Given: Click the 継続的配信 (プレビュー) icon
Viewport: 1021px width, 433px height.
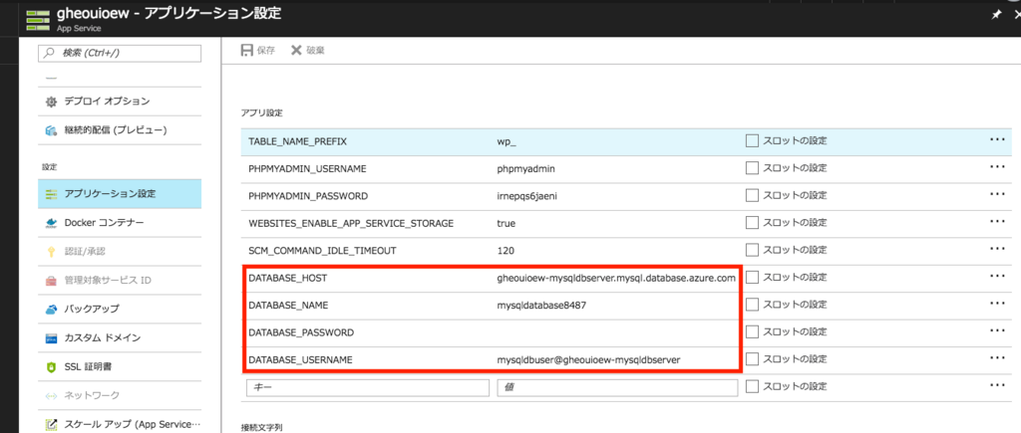Looking at the screenshot, I should coord(52,130).
